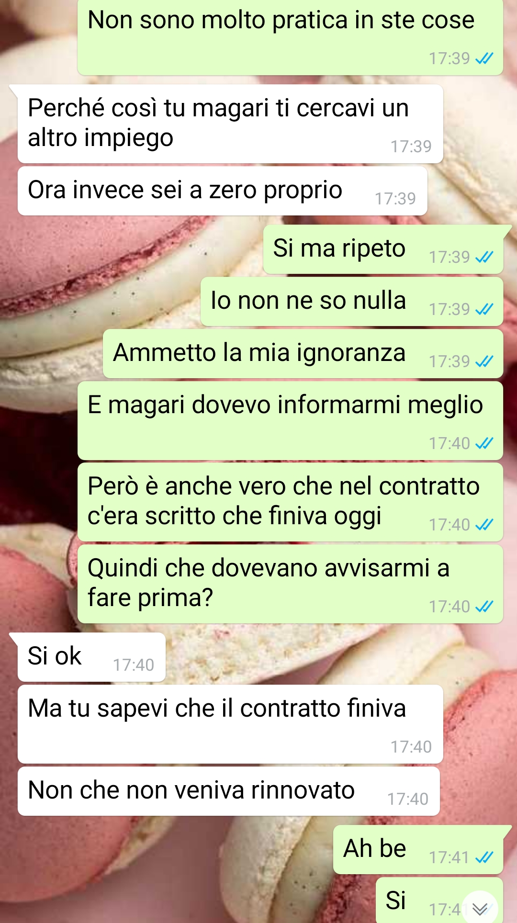517x923 pixels.
Task: Tap the 17:40 timestamp on 'Si ok'
Action: click(x=134, y=665)
